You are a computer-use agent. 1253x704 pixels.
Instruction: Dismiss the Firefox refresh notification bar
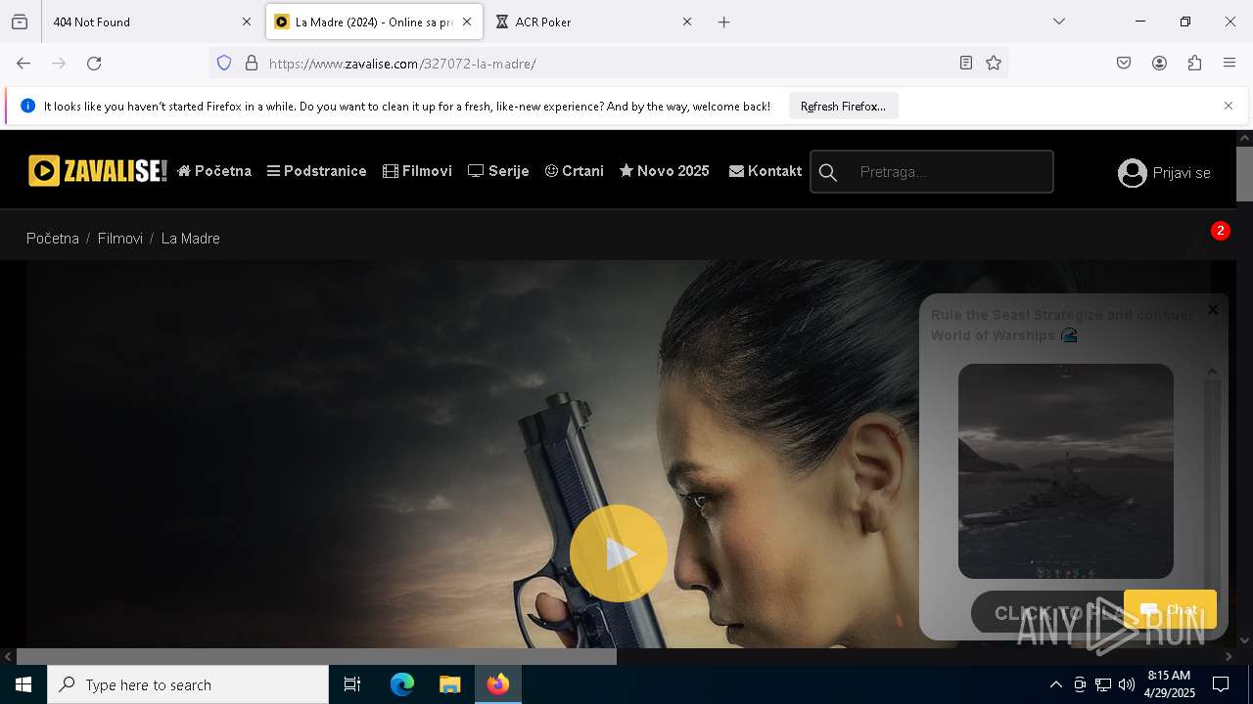(1229, 106)
